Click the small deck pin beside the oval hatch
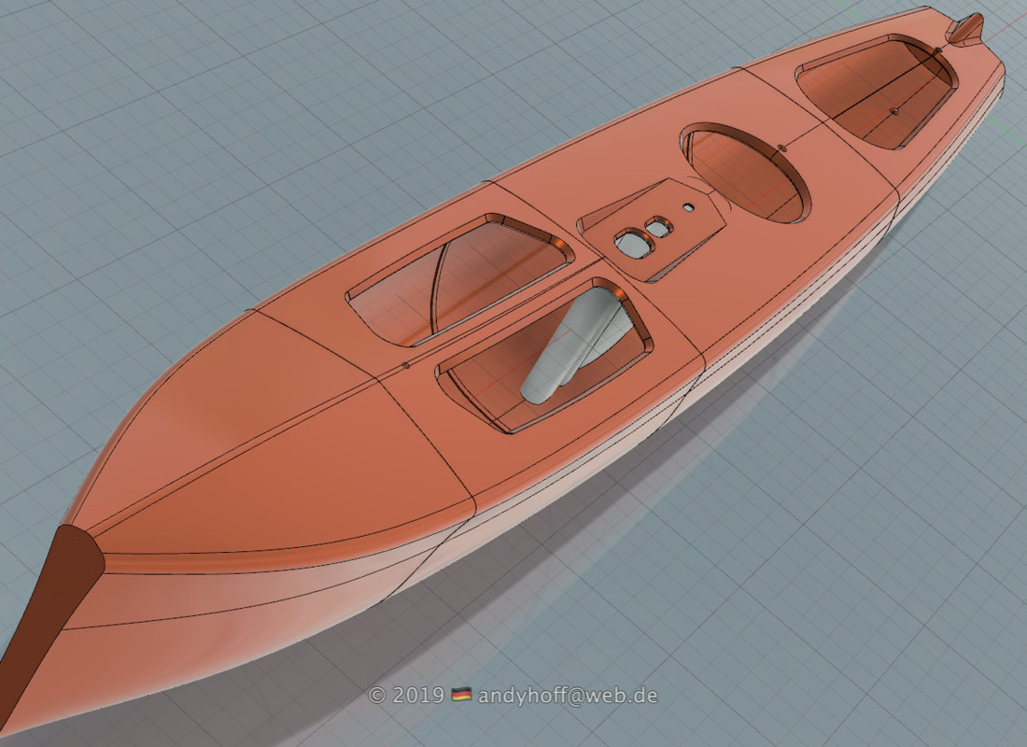 780,147
